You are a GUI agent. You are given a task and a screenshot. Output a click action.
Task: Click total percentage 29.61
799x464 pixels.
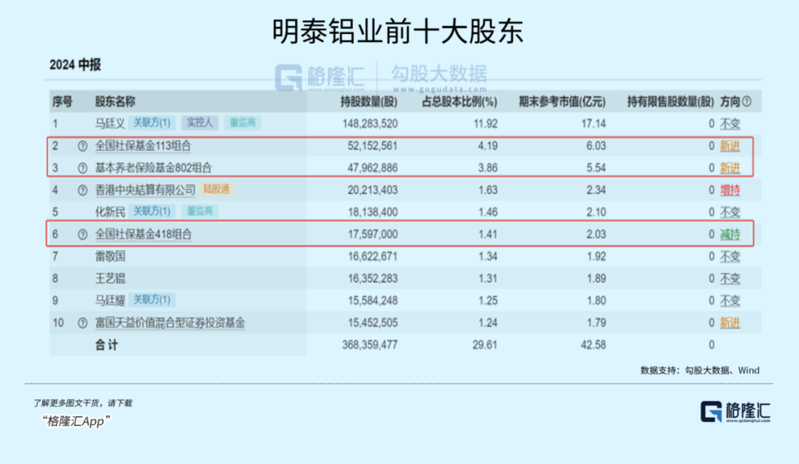[x=485, y=345]
